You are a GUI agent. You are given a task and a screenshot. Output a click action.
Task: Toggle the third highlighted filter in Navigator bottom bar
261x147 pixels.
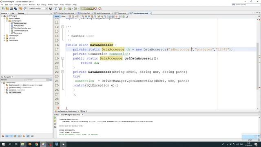11,136
